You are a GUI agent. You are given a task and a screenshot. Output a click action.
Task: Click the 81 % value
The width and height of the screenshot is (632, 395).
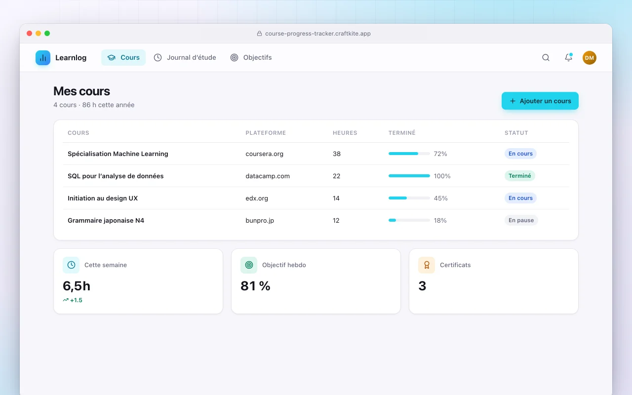(x=255, y=286)
